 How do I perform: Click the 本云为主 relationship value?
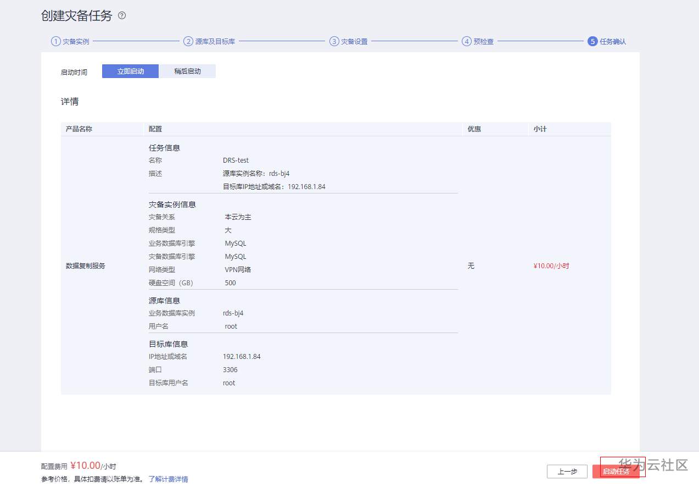[x=238, y=217]
